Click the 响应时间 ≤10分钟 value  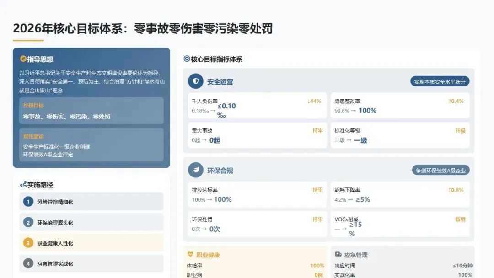(462, 266)
